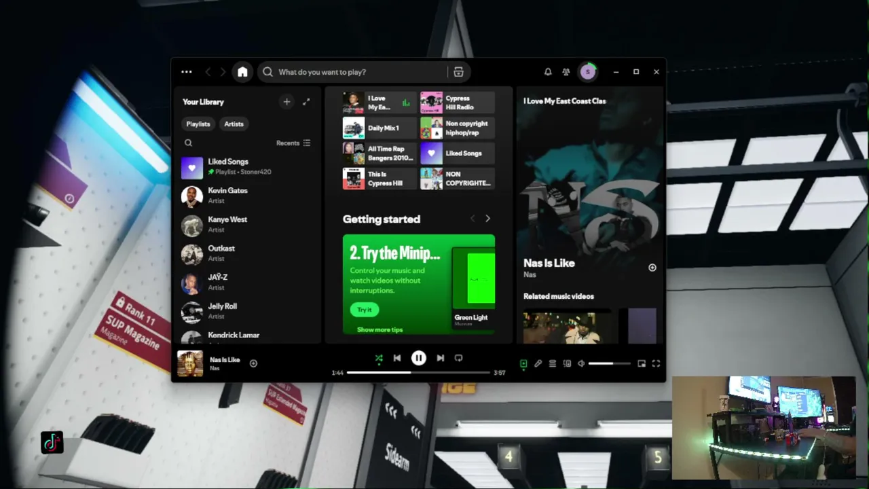Open Nas artist link in Now Playing panel
Image resolution: width=869 pixels, height=489 pixels.
[x=530, y=275]
